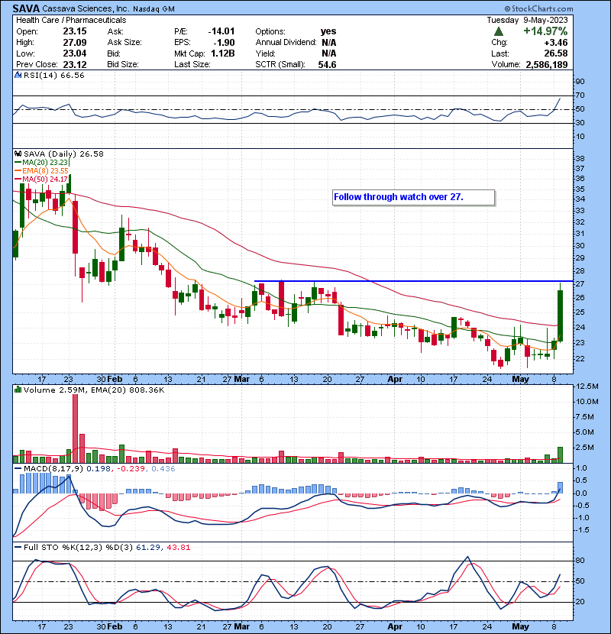Click the 38 label on the price axis
Viewport: 611px width, 634px height.
coord(580,159)
